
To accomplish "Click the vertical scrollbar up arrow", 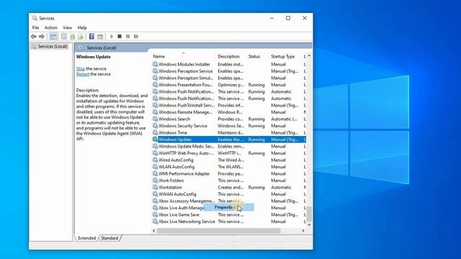I will 309,56.
